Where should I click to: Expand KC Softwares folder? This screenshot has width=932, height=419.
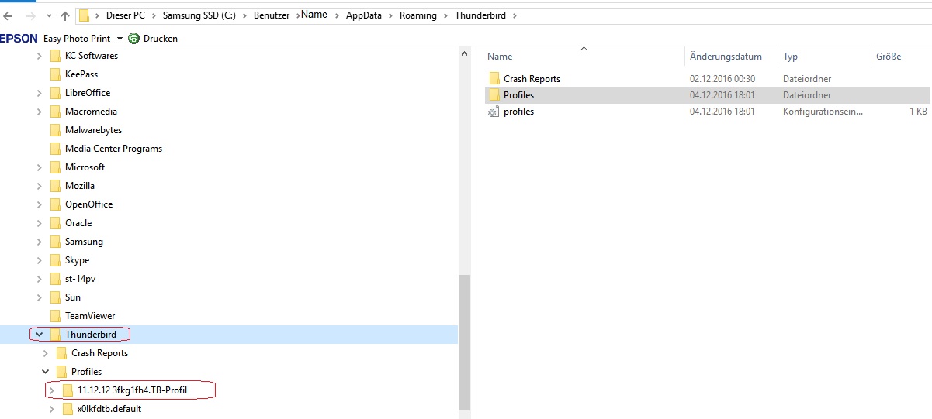40,56
